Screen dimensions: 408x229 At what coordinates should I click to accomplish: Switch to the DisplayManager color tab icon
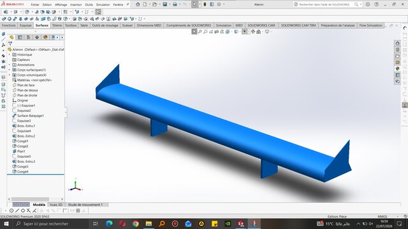pyautogui.click(x=45, y=38)
